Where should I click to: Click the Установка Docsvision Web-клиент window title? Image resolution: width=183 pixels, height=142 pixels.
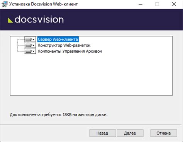click(x=44, y=4)
